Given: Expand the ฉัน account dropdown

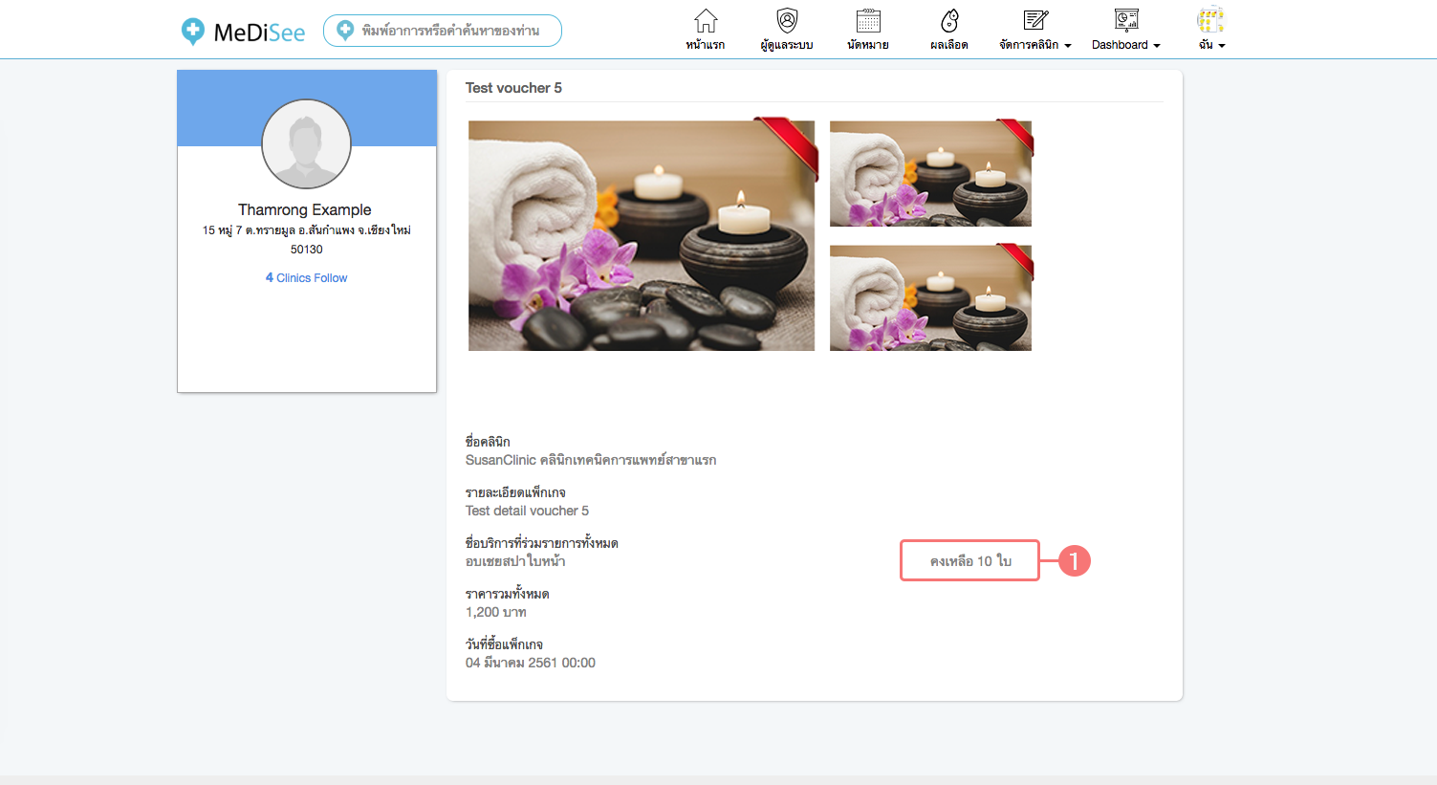Looking at the screenshot, I should [1211, 45].
